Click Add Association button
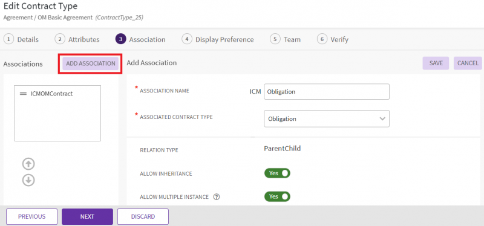 click(90, 63)
